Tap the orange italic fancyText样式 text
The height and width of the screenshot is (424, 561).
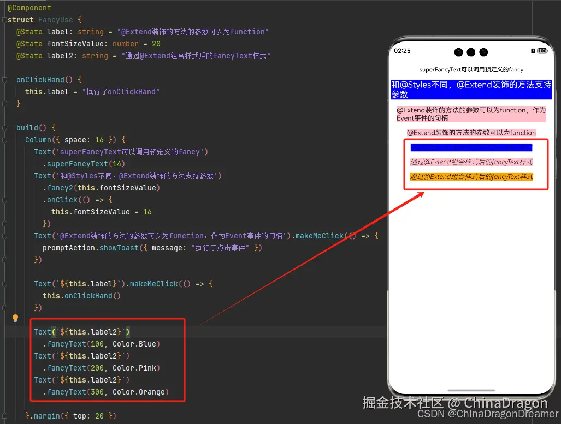pyautogui.click(x=471, y=177)
